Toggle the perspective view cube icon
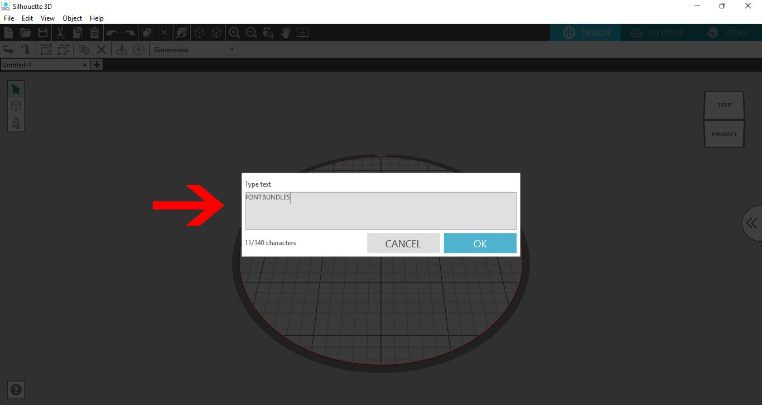 click(x=182, y=33)
